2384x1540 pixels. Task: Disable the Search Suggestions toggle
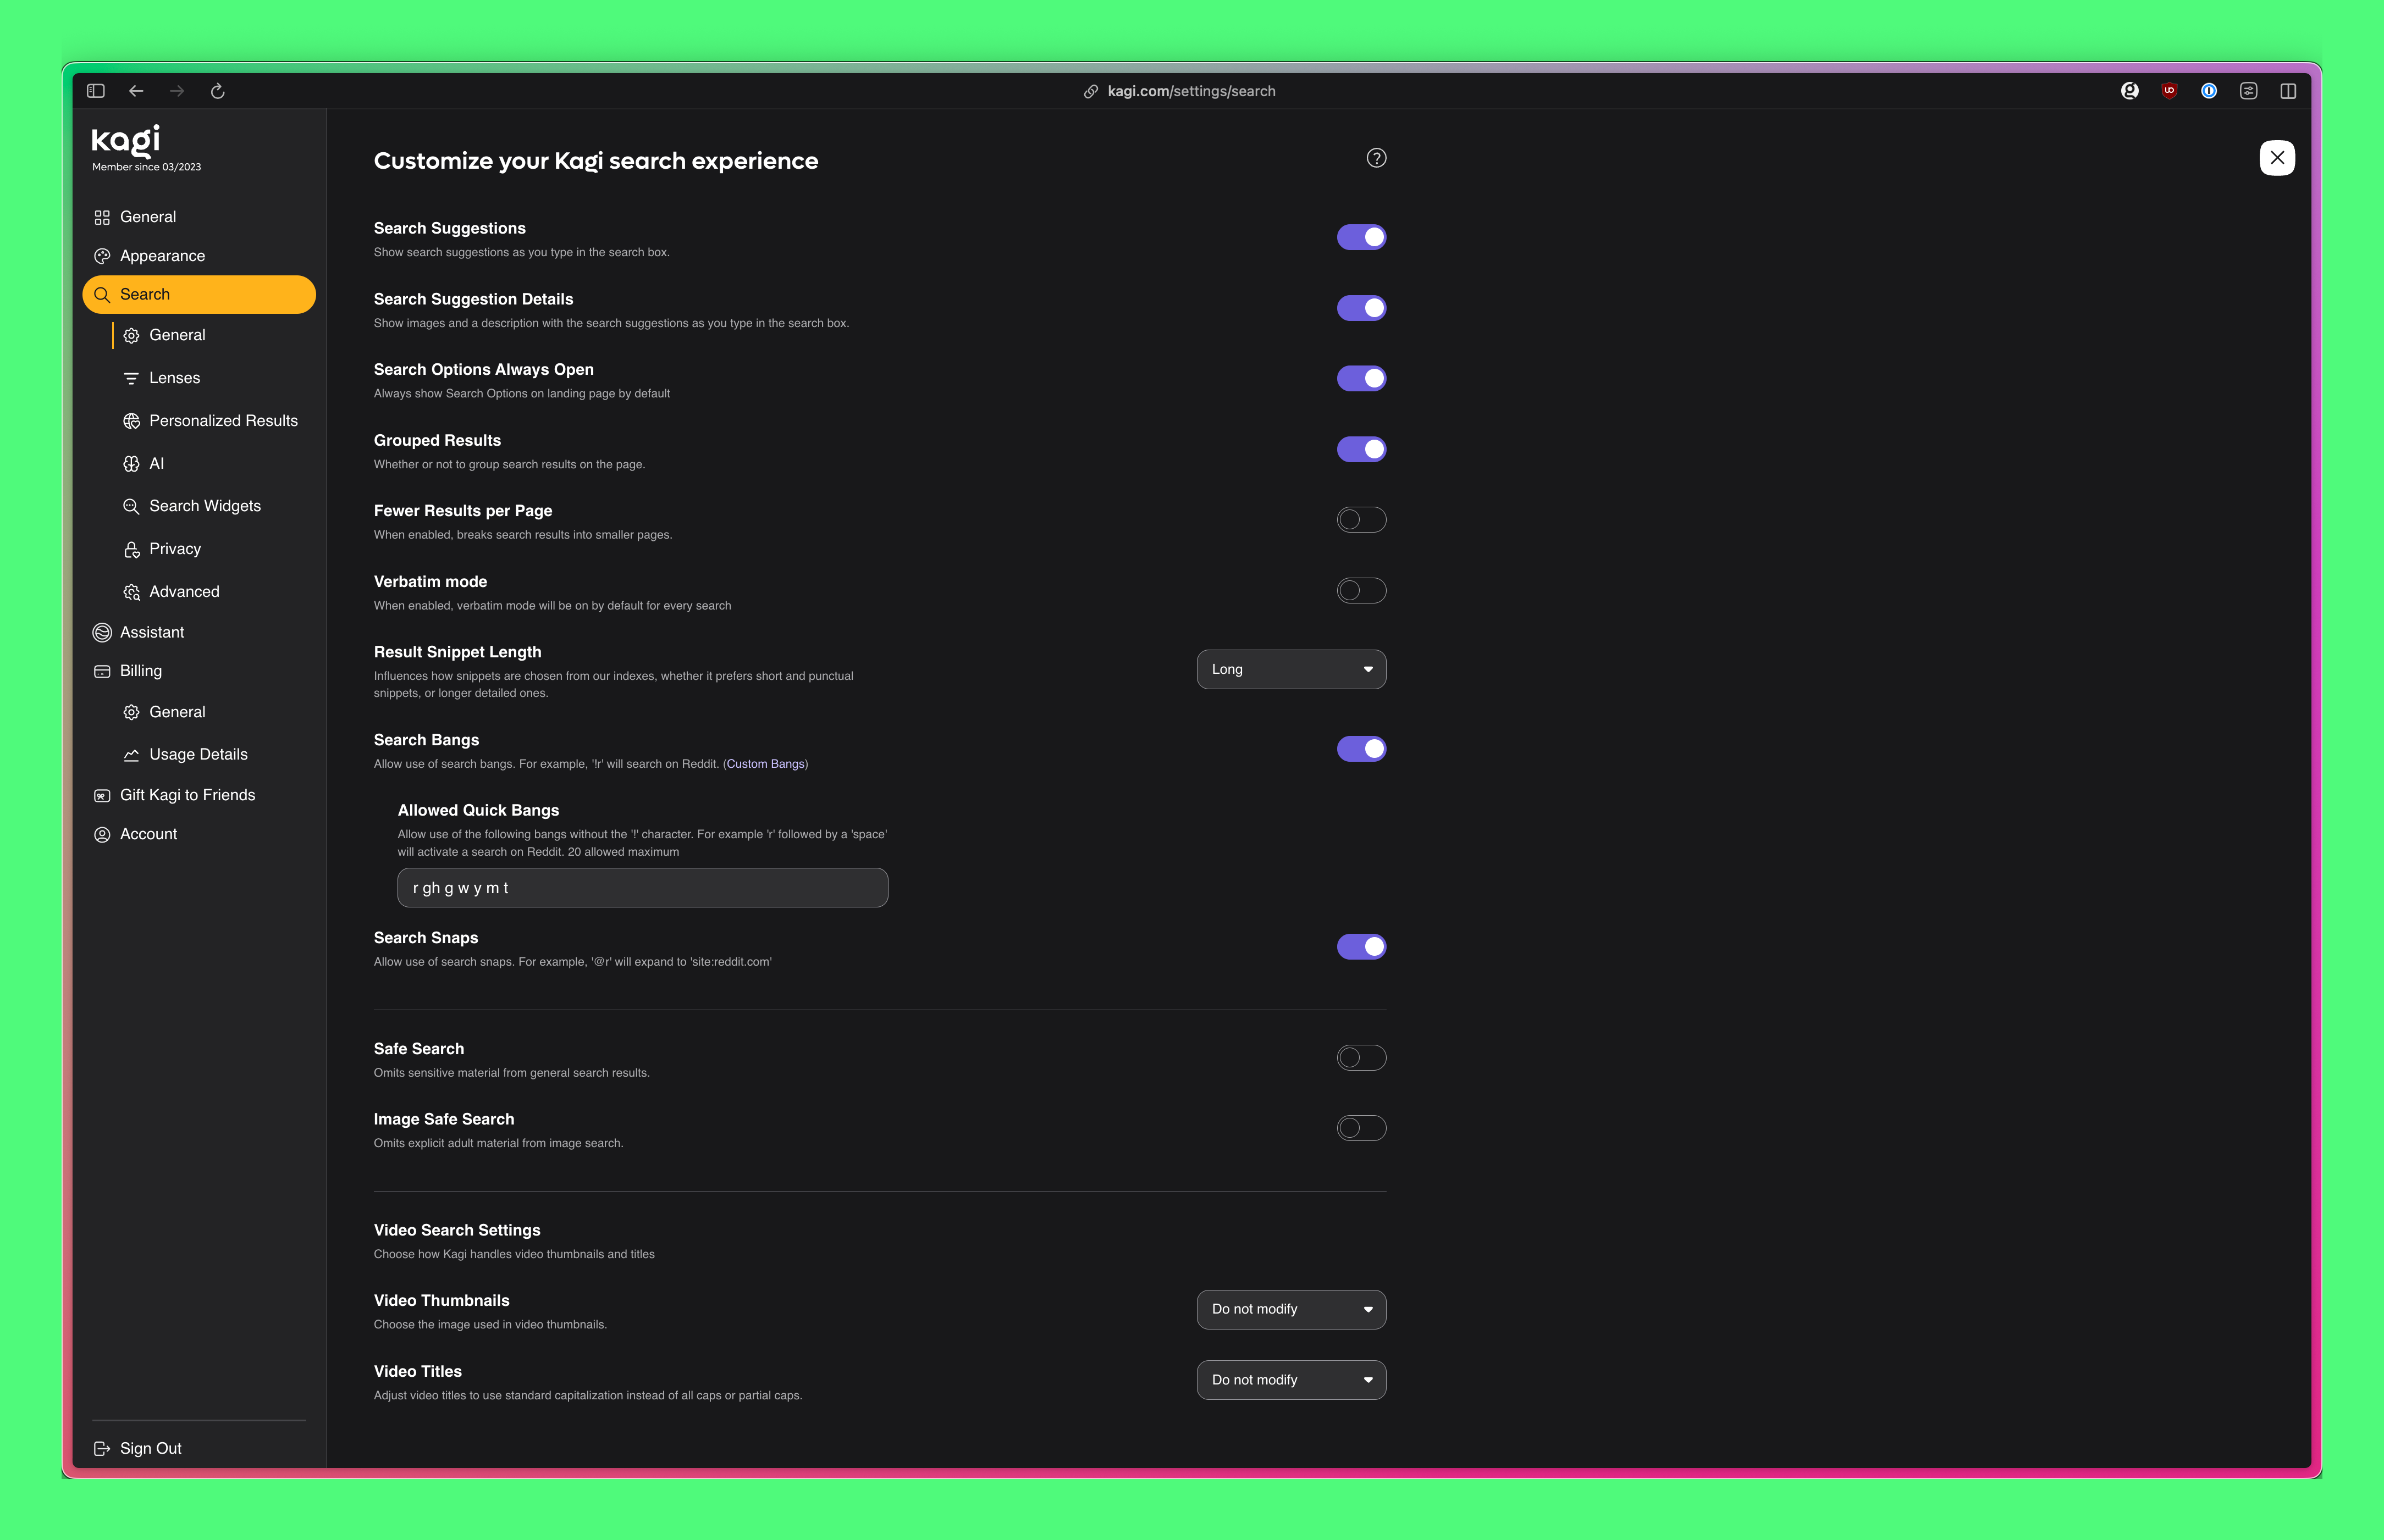click(1361, 237)
